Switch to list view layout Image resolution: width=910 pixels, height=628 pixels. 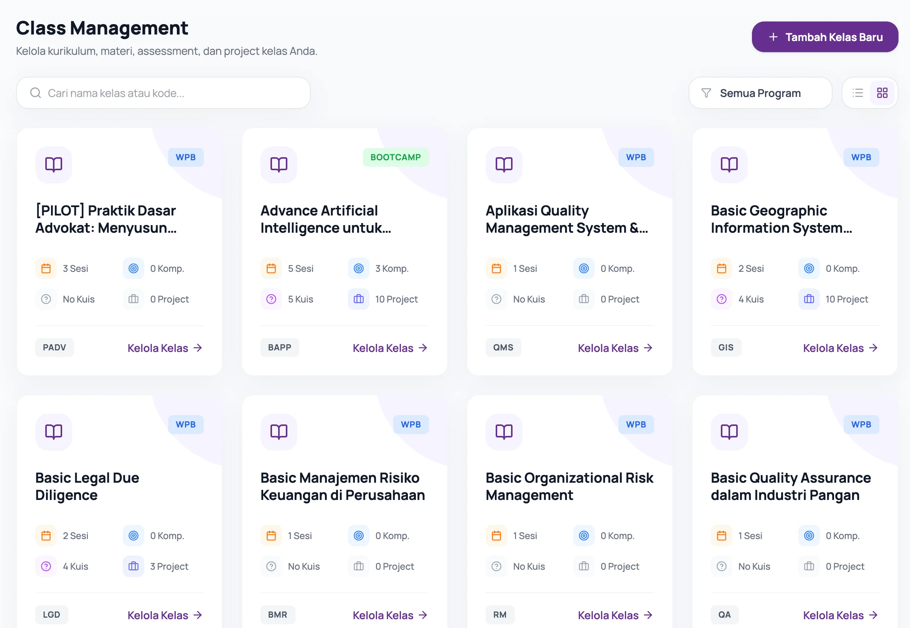(x=857, y=93)
